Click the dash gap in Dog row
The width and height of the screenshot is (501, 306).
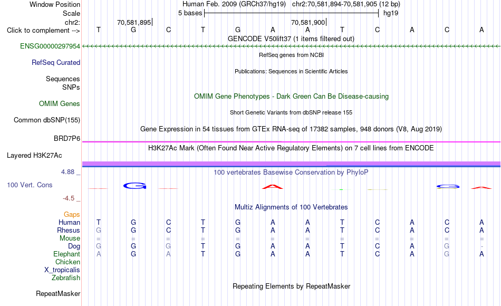pyautogui.click(x=481, y=246)
